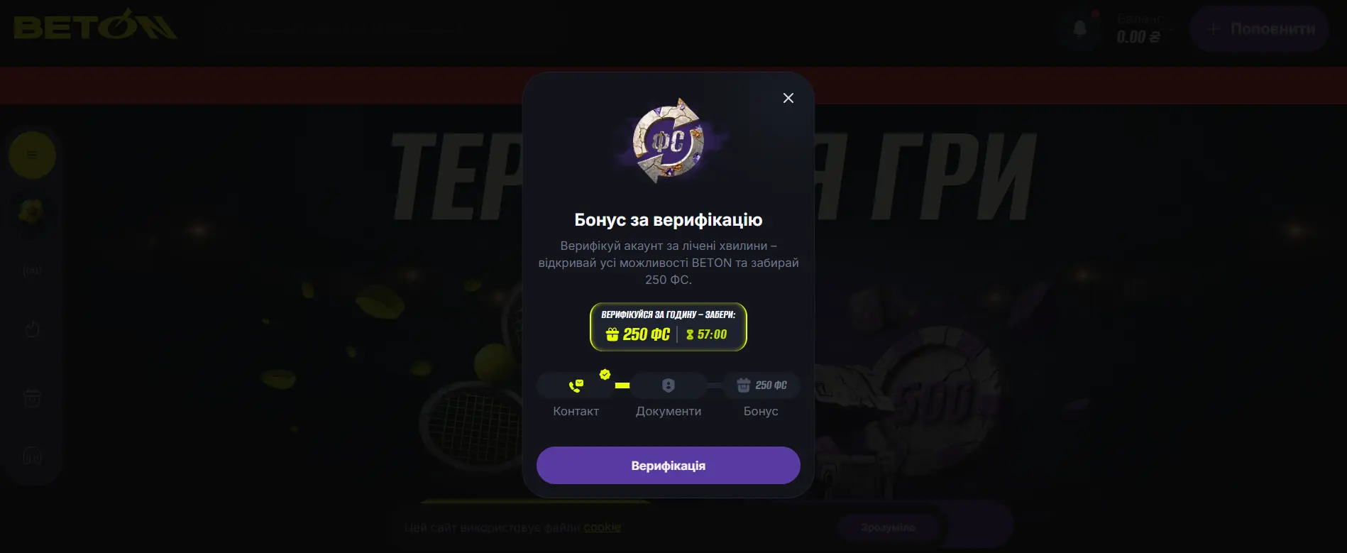The image size is (1347, 553).
Task: Open the live broadcast icon in sidebar
Action: click(x=32, y=270)
